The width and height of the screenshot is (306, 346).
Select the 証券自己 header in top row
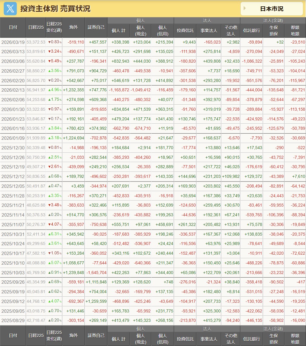click(x=96, y=27)
